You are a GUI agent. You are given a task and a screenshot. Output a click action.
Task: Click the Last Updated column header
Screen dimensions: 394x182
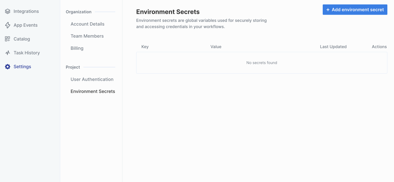pyautogui.click(x=333, y=47)
